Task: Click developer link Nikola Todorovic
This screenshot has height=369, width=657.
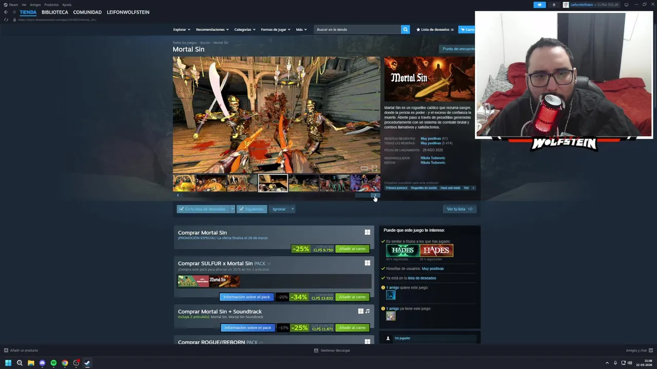Action: click(x=433, y=158)
